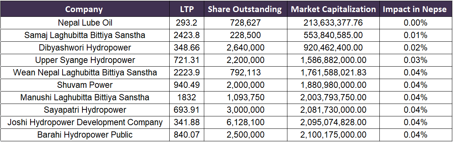
Task: Select the Market Capitalization column header
Action: (x=333, y=9)
